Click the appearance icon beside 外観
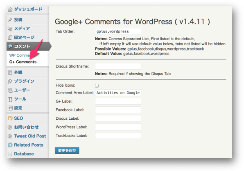Screen dimensions: 244x171 click(x=10, y=72)
